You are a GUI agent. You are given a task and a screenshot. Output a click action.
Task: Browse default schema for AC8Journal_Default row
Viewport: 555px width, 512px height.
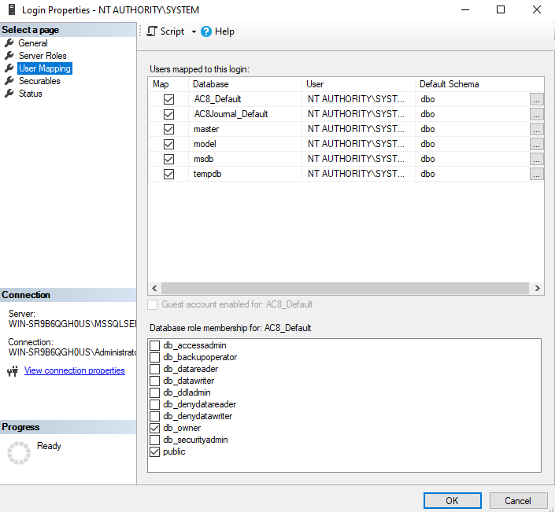coord(537,114)
